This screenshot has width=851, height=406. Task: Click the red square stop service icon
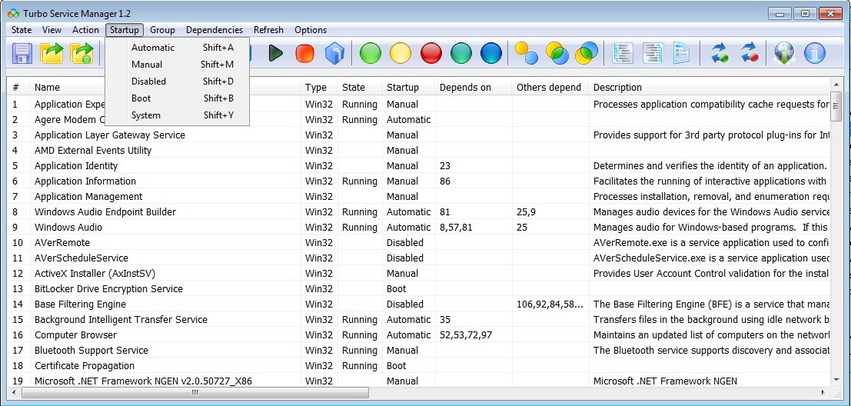(305, 53)
